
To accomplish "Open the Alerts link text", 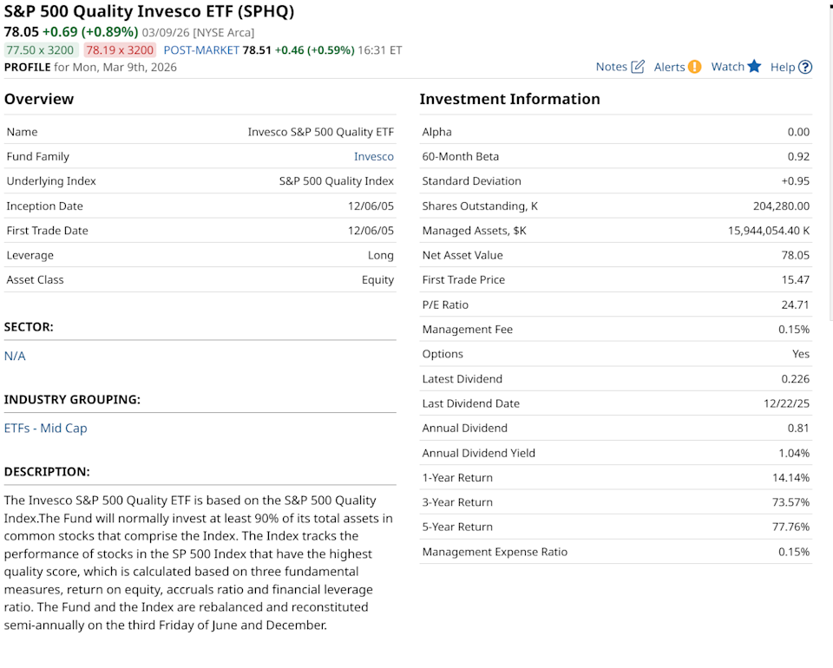I will coord(669,67).
